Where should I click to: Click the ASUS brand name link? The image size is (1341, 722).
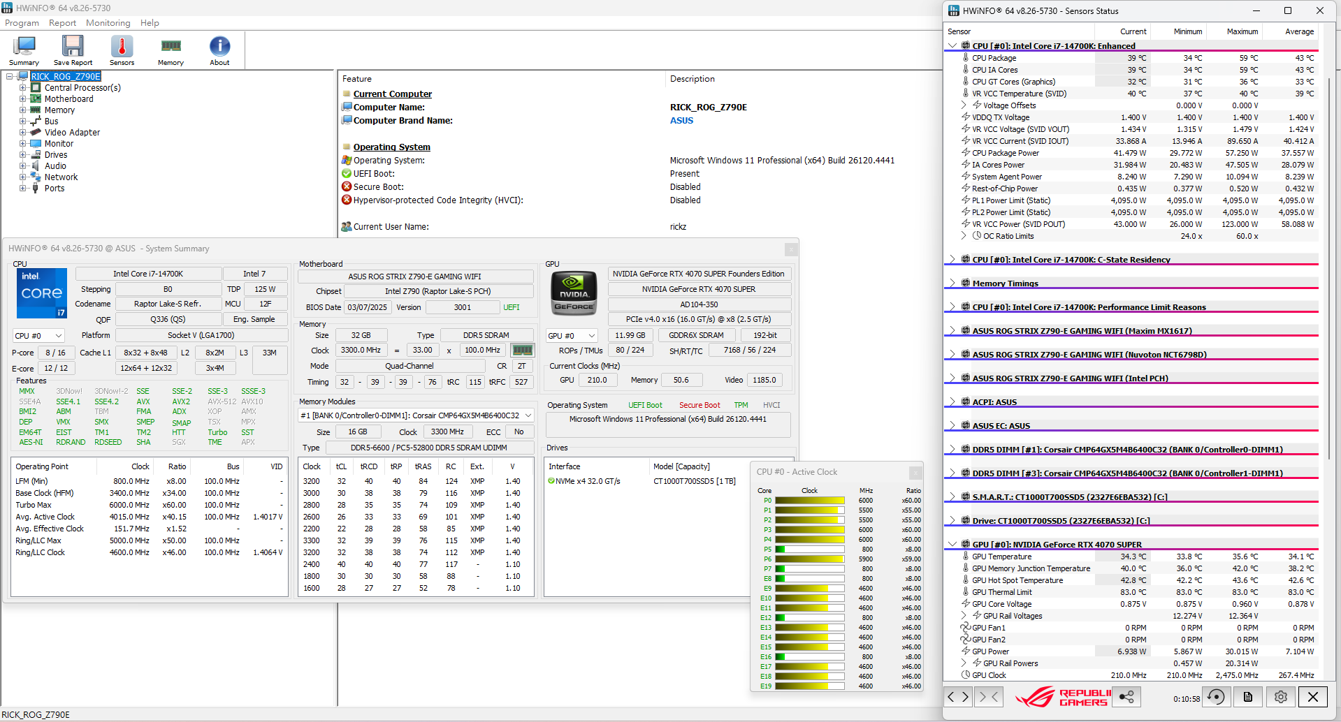[681, 120]
